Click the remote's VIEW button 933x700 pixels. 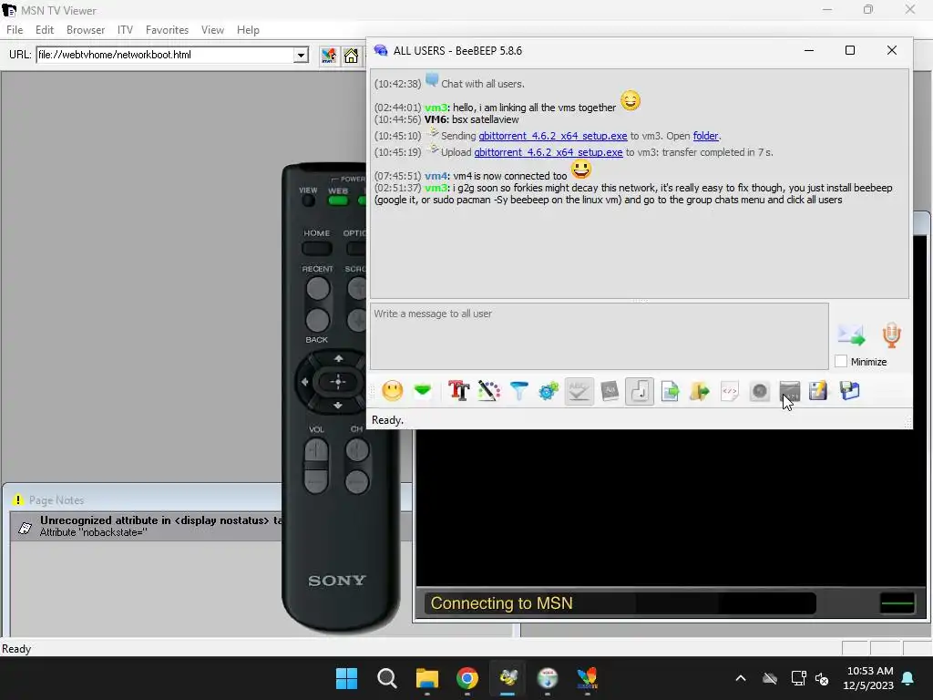point(308,201)
